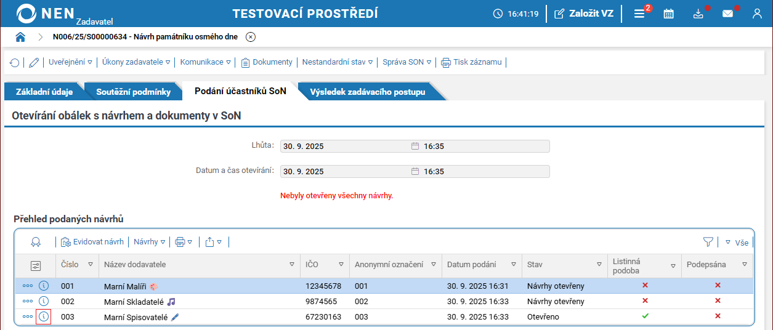Image resolution: width=773 pixels, height=330 pixels.
Task: Open Dokumenty
Action: click(267, 62)
